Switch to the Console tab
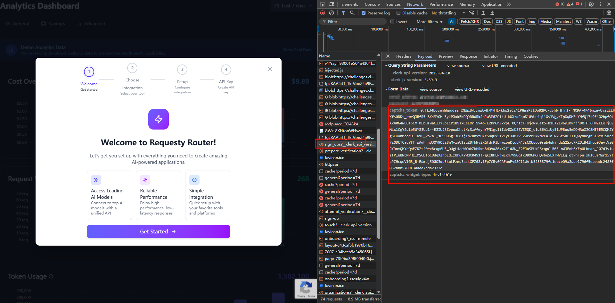 click(372, 4)
